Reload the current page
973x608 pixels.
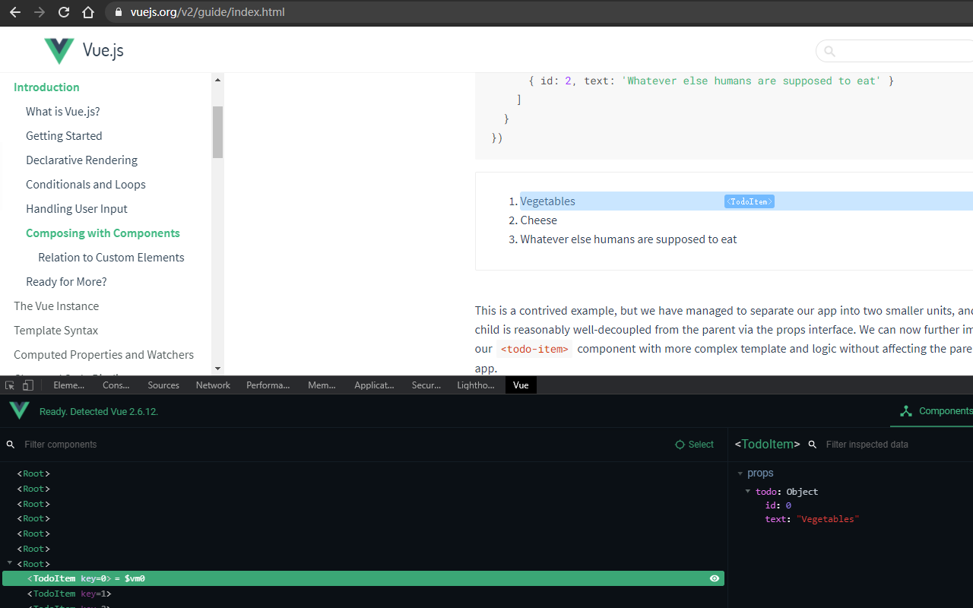click(x=63, y=12)
